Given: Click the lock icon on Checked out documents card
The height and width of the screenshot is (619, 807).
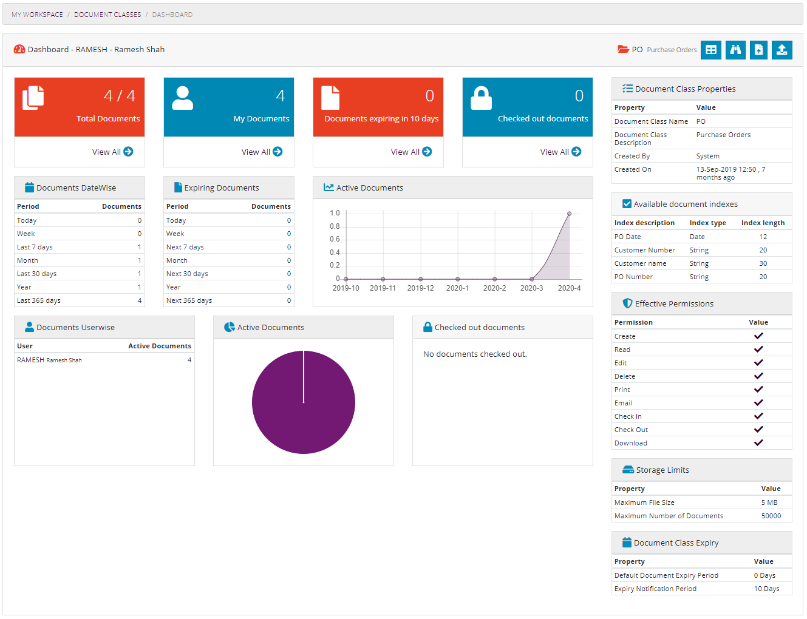Looking at the screenshot, I should (481, 97).
